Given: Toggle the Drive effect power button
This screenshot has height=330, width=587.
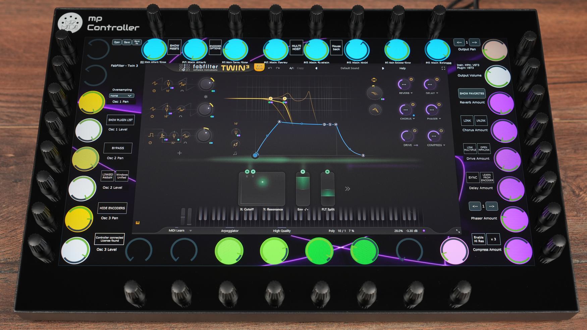Looking at the screenshot, I should [x=415, y=131].
